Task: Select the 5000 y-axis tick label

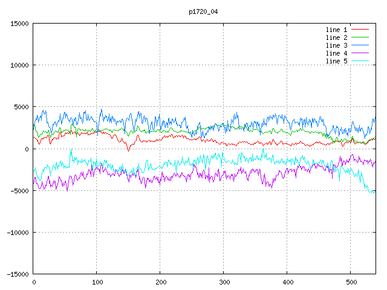Action: click(21, 107)
